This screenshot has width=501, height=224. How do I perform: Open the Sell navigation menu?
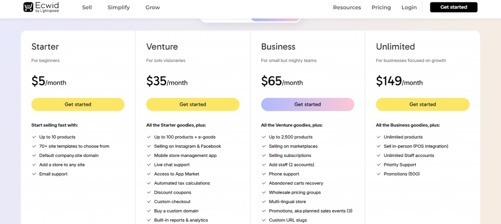[x=87, y=7]
